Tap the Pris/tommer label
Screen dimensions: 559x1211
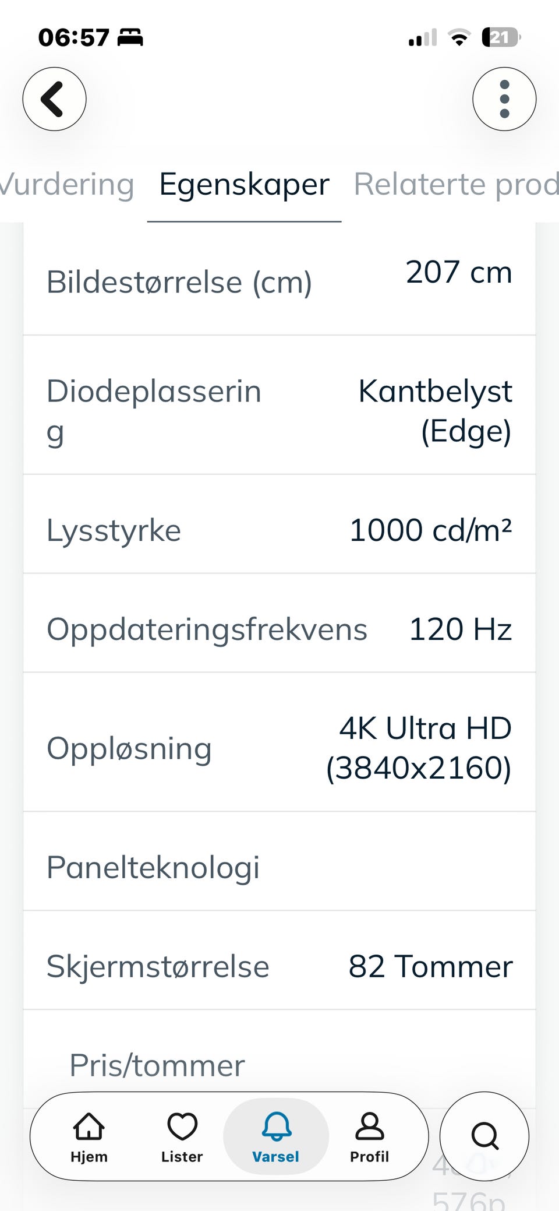pos(157,1066)
